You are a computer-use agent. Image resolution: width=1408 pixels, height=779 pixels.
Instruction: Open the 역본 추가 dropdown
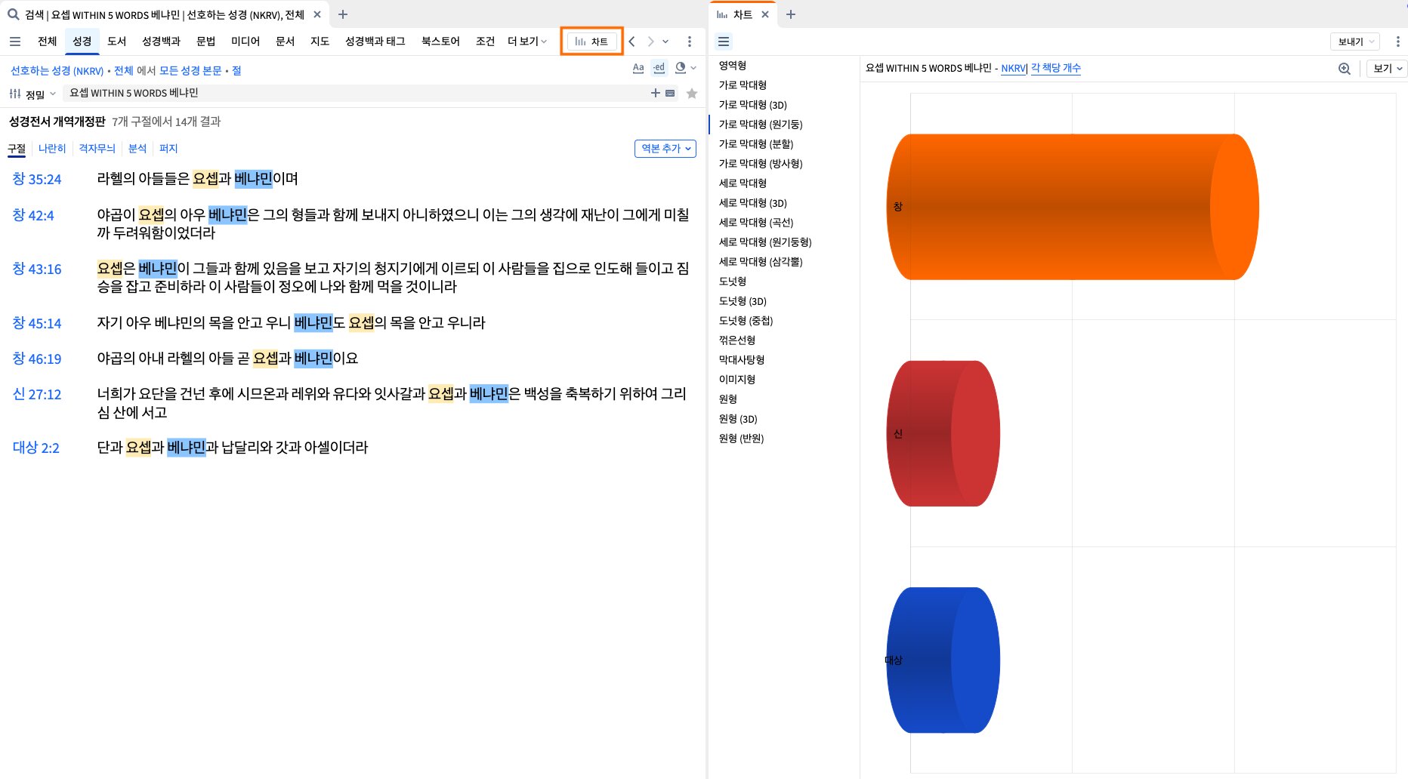[665, 149]
